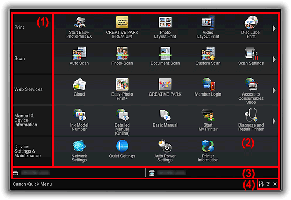Open Auto Power Settings

click(165, 151)
